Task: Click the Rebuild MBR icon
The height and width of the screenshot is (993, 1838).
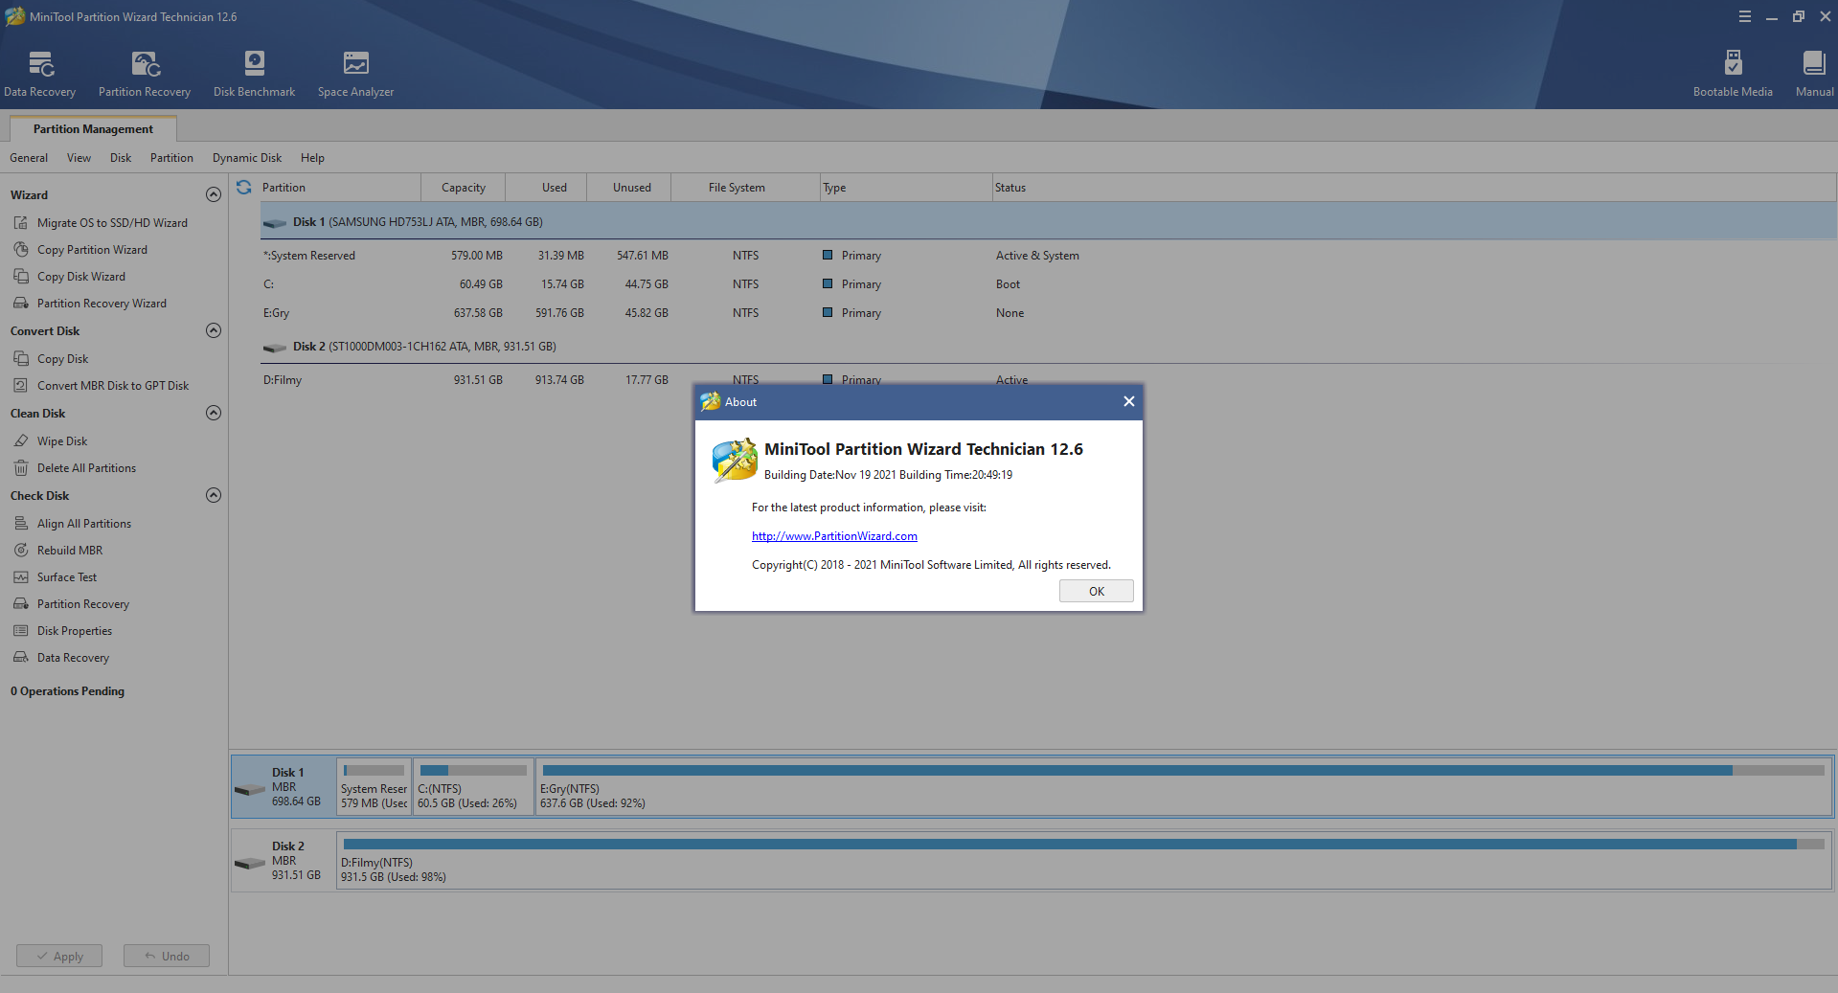Action: 21,551
